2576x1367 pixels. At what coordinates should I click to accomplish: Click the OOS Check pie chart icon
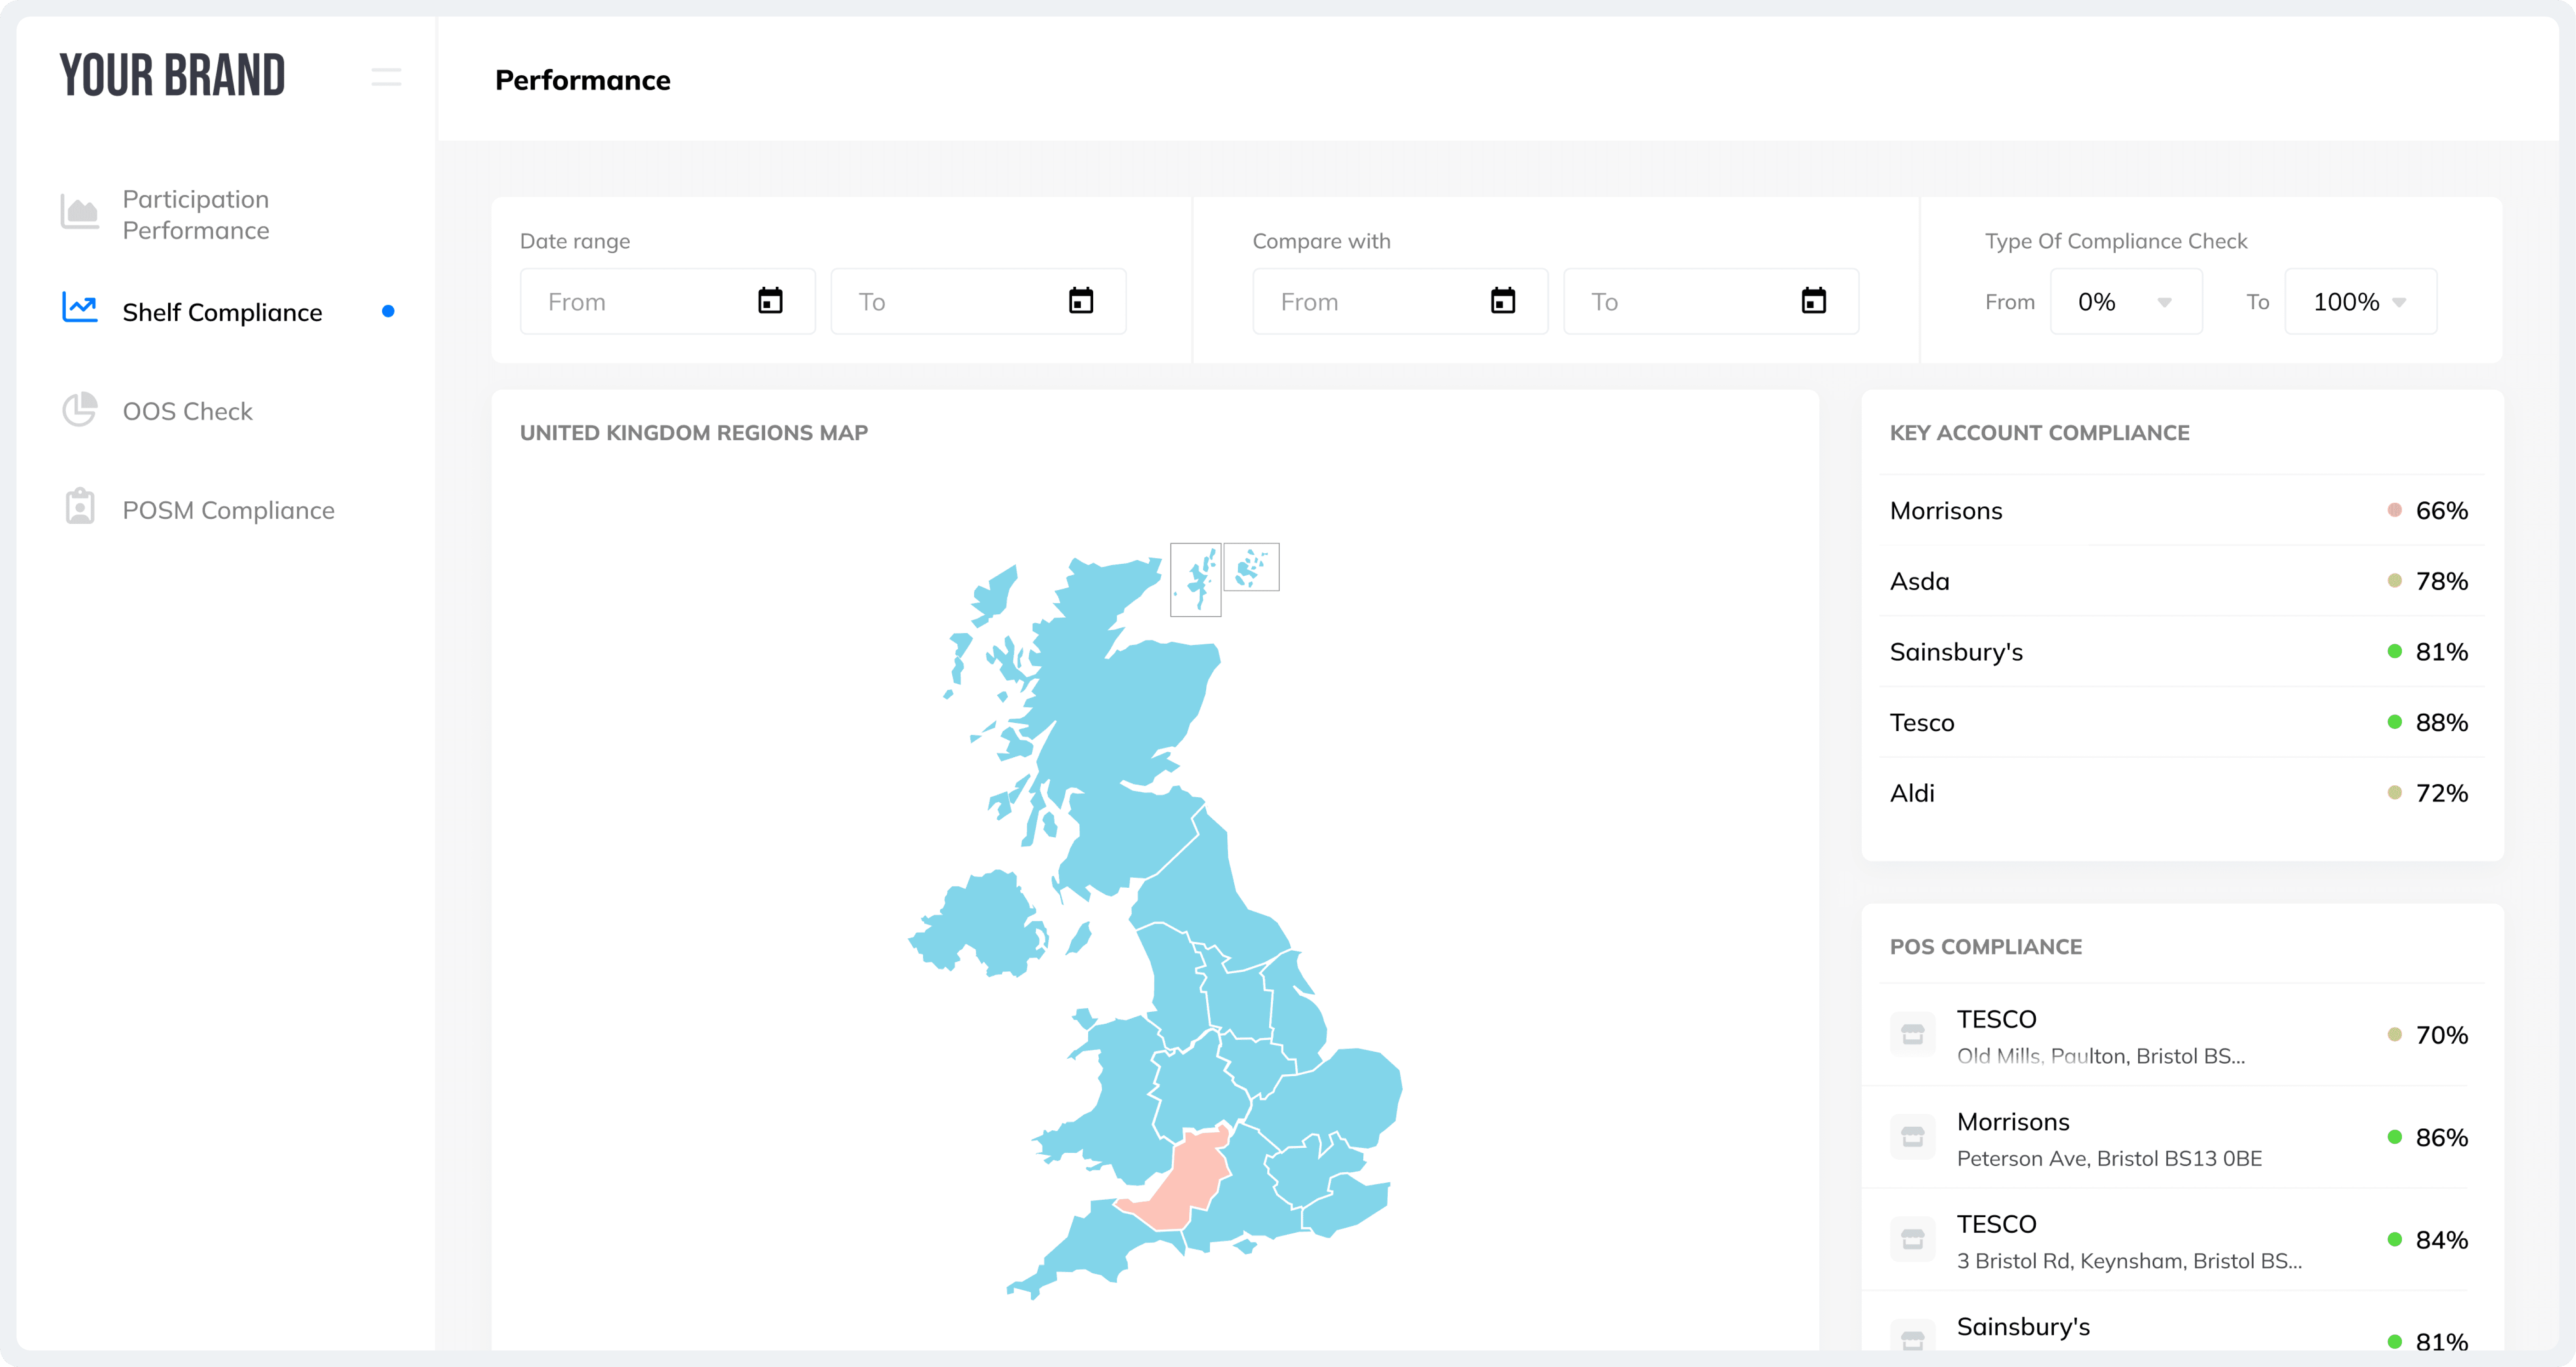[80, 410]
